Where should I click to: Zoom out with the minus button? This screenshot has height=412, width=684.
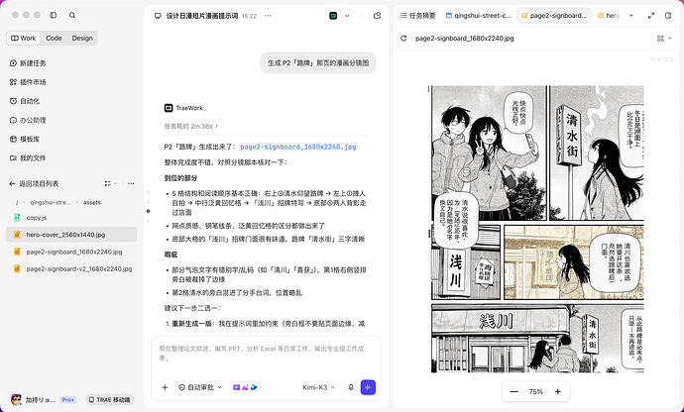tap(514, 391)
